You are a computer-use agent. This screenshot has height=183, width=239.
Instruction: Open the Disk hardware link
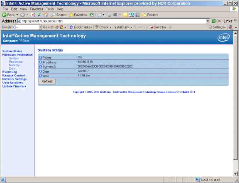(x=12, y=68)
